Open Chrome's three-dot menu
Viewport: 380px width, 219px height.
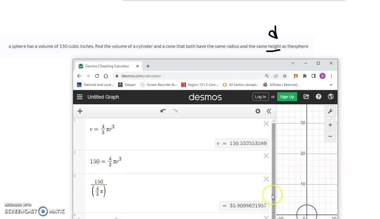(331, 76)
